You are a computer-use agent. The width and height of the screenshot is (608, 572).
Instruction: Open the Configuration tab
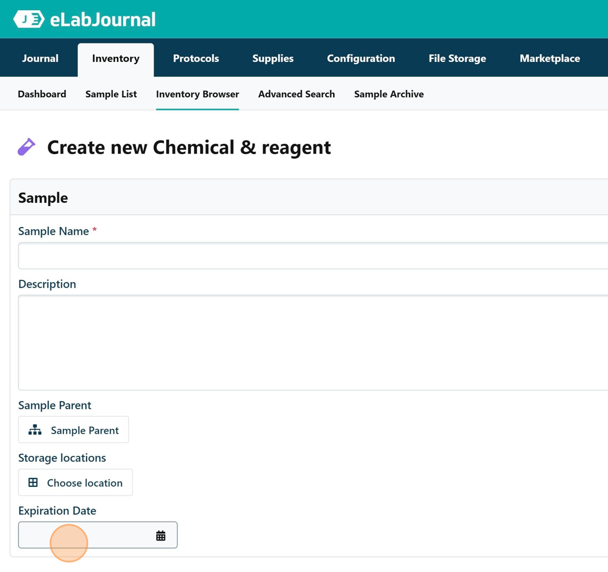click(x=361, y=59)
